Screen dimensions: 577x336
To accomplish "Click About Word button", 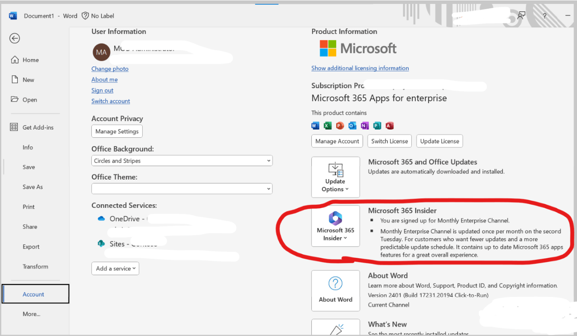I will 336,291.
